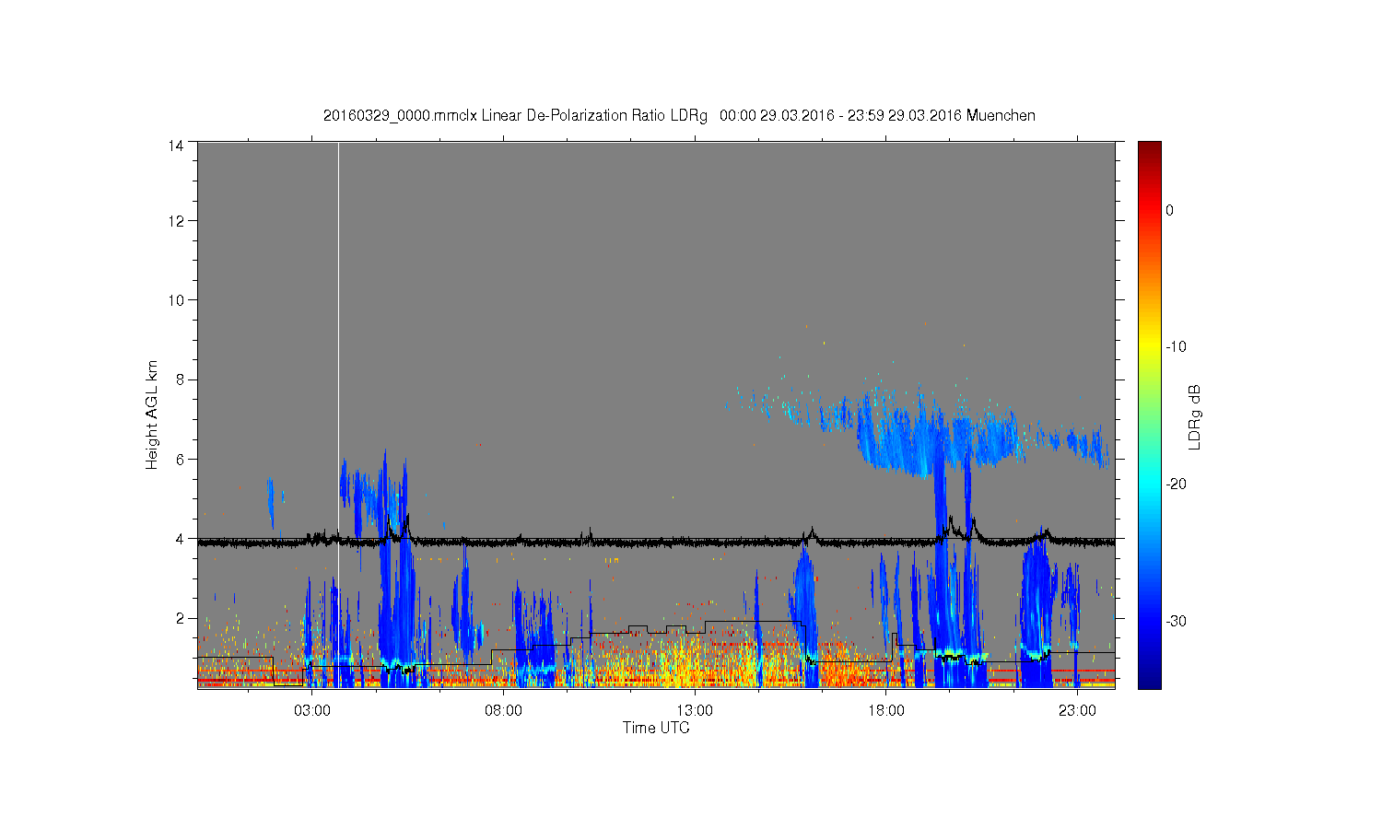Click the 18:00 time tick label

tap(886, 711)
